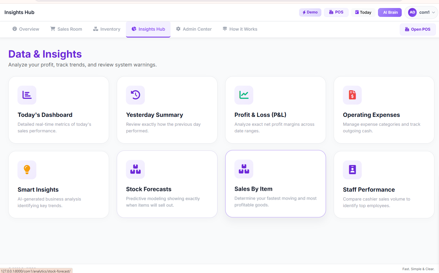Click 'Manage expense categories and track' description

(382, 124)
